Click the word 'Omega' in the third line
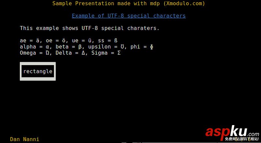The height and width of the screenshot is (143, 261). (28, 53)
